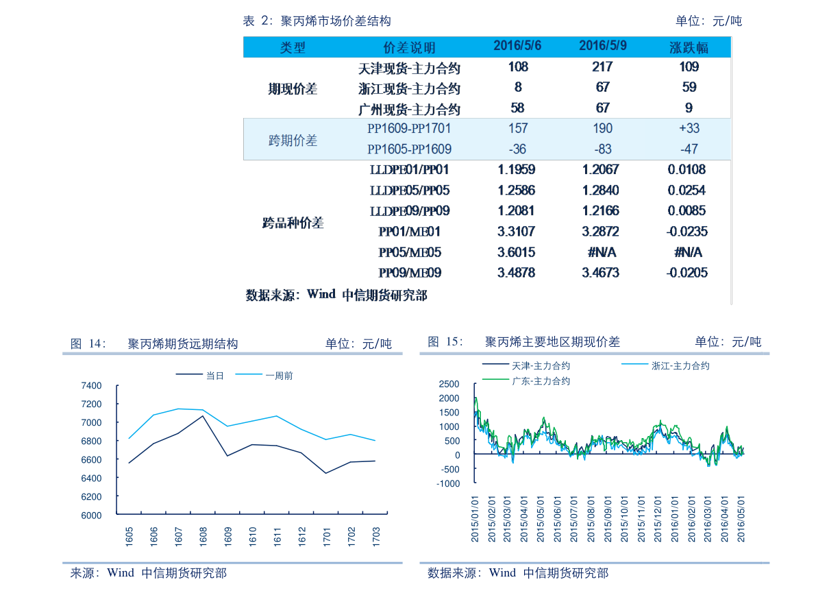Select the PP1605-PP1609 spread label

pyautogui.click(x=409, y=149)
